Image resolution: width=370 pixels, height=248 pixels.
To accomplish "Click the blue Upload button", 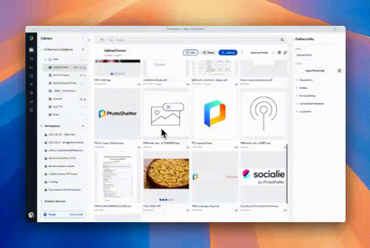I will pyautogui.click(x=228, y=53).
